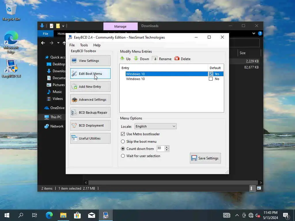Save Settings in Menu Options
Image resolution: width=295 pixels, height=221 pixels.
205,158
